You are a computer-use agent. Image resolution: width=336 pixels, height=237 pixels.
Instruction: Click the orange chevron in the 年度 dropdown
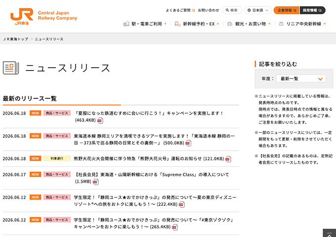(x=320, y=79)
